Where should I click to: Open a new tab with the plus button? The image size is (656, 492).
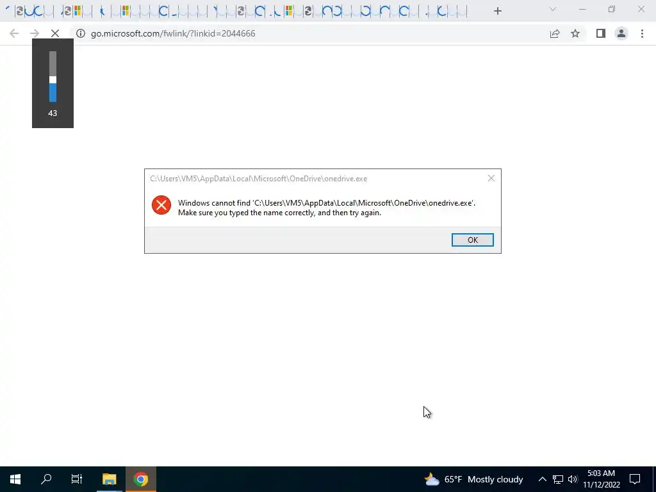[497, 12]
